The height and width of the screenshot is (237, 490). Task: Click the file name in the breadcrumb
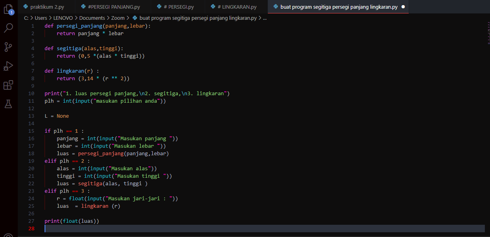[198, 18]
